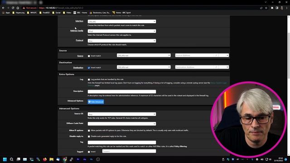Open the Source network type dropdown

click(x=144, y=55)
